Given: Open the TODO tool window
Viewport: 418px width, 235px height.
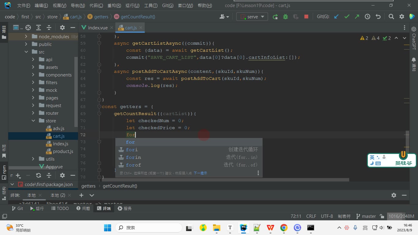Looking at the screenshot, I should click(x=60, y=208).
